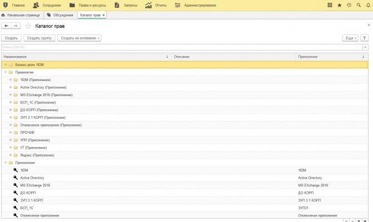This screenshot has width=373, height=222.
Task: Open the search field dropdown arrow
Action: pyautogui.click(x=365, y=47)
